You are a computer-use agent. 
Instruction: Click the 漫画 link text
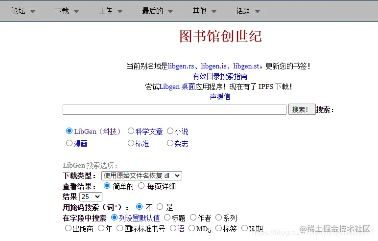(80, 144)
